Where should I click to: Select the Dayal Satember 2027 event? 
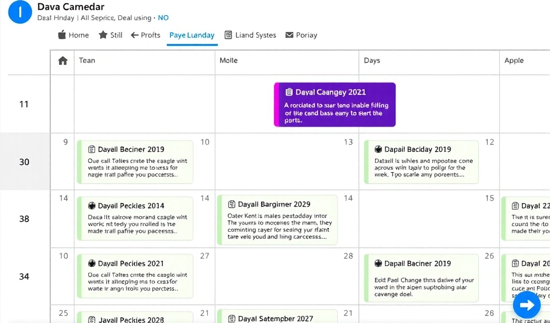click(276, 318)
